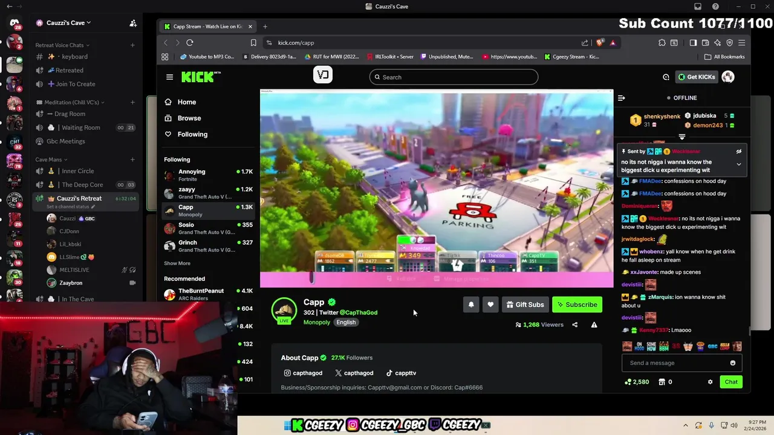Screen dimensions: 774x435
Task: Bookmark this page icon in address bar
Action: 253,43
